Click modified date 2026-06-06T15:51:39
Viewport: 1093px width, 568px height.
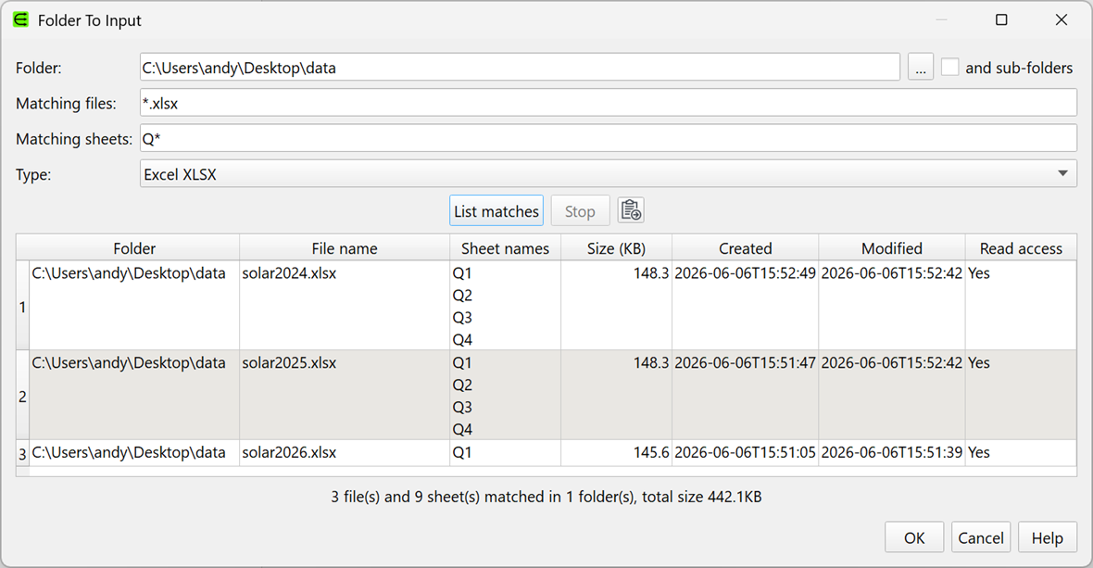point(892,452)
